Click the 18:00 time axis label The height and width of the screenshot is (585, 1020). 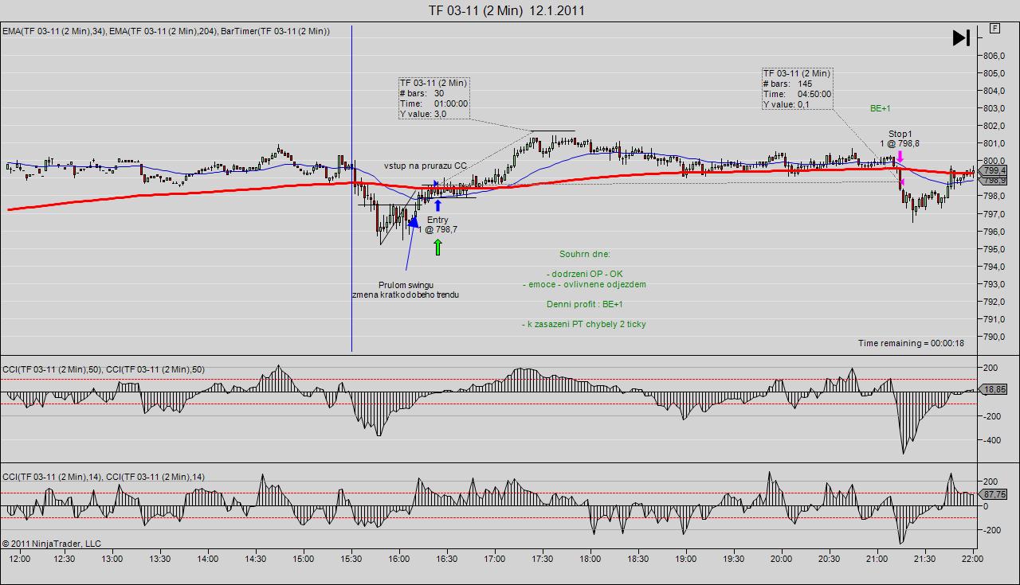590,559
